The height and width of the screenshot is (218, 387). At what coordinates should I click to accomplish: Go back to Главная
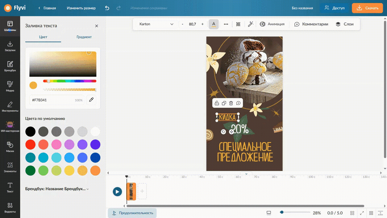(47, 8)
